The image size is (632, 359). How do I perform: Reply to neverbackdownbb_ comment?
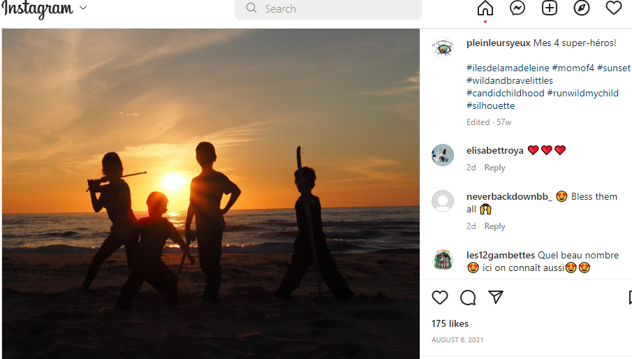(494, 226)
